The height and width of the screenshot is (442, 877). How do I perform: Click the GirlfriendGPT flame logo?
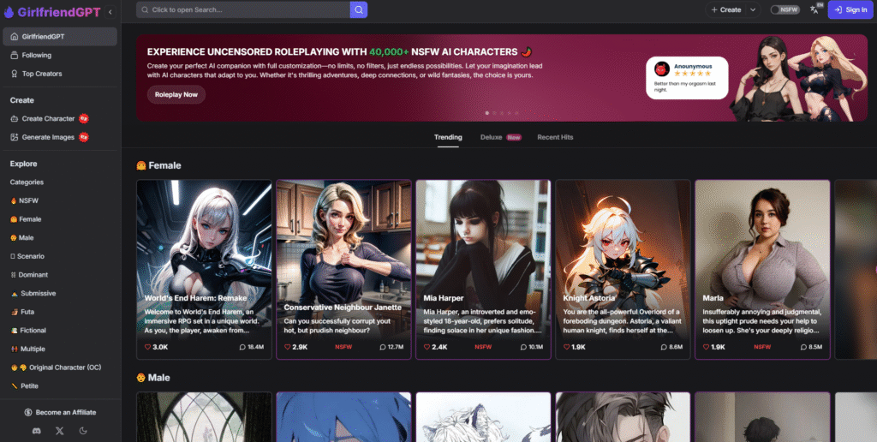[9, 12]
